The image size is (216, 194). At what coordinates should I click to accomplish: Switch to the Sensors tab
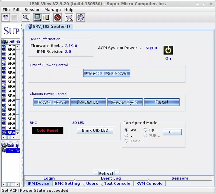(x=180, y=178)
